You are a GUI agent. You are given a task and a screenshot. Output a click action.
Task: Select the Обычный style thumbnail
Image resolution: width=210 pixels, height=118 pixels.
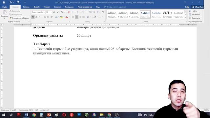(x=123, y=14)
